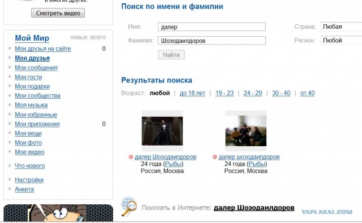Click the новых column header
Viewport: 362px width, 223px height.
tap(79, 37)
